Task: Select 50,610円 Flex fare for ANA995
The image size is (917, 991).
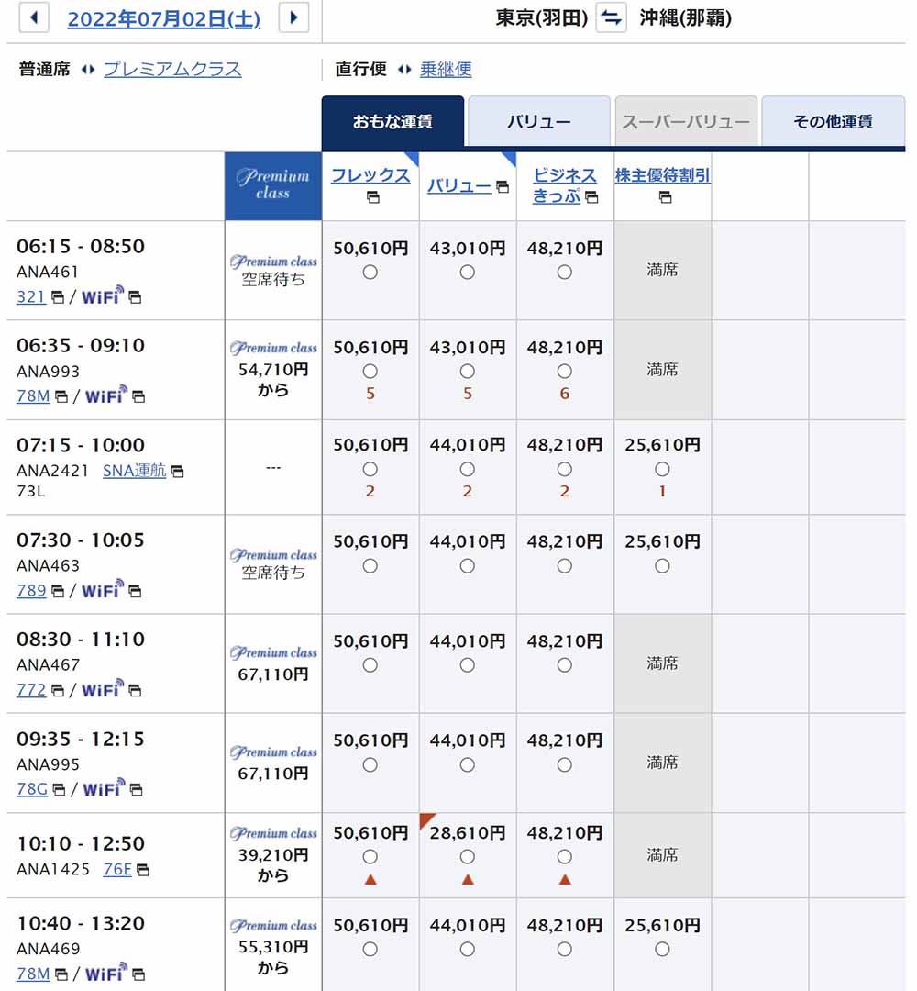Action: pyautogui.click(x=370, y=765)
